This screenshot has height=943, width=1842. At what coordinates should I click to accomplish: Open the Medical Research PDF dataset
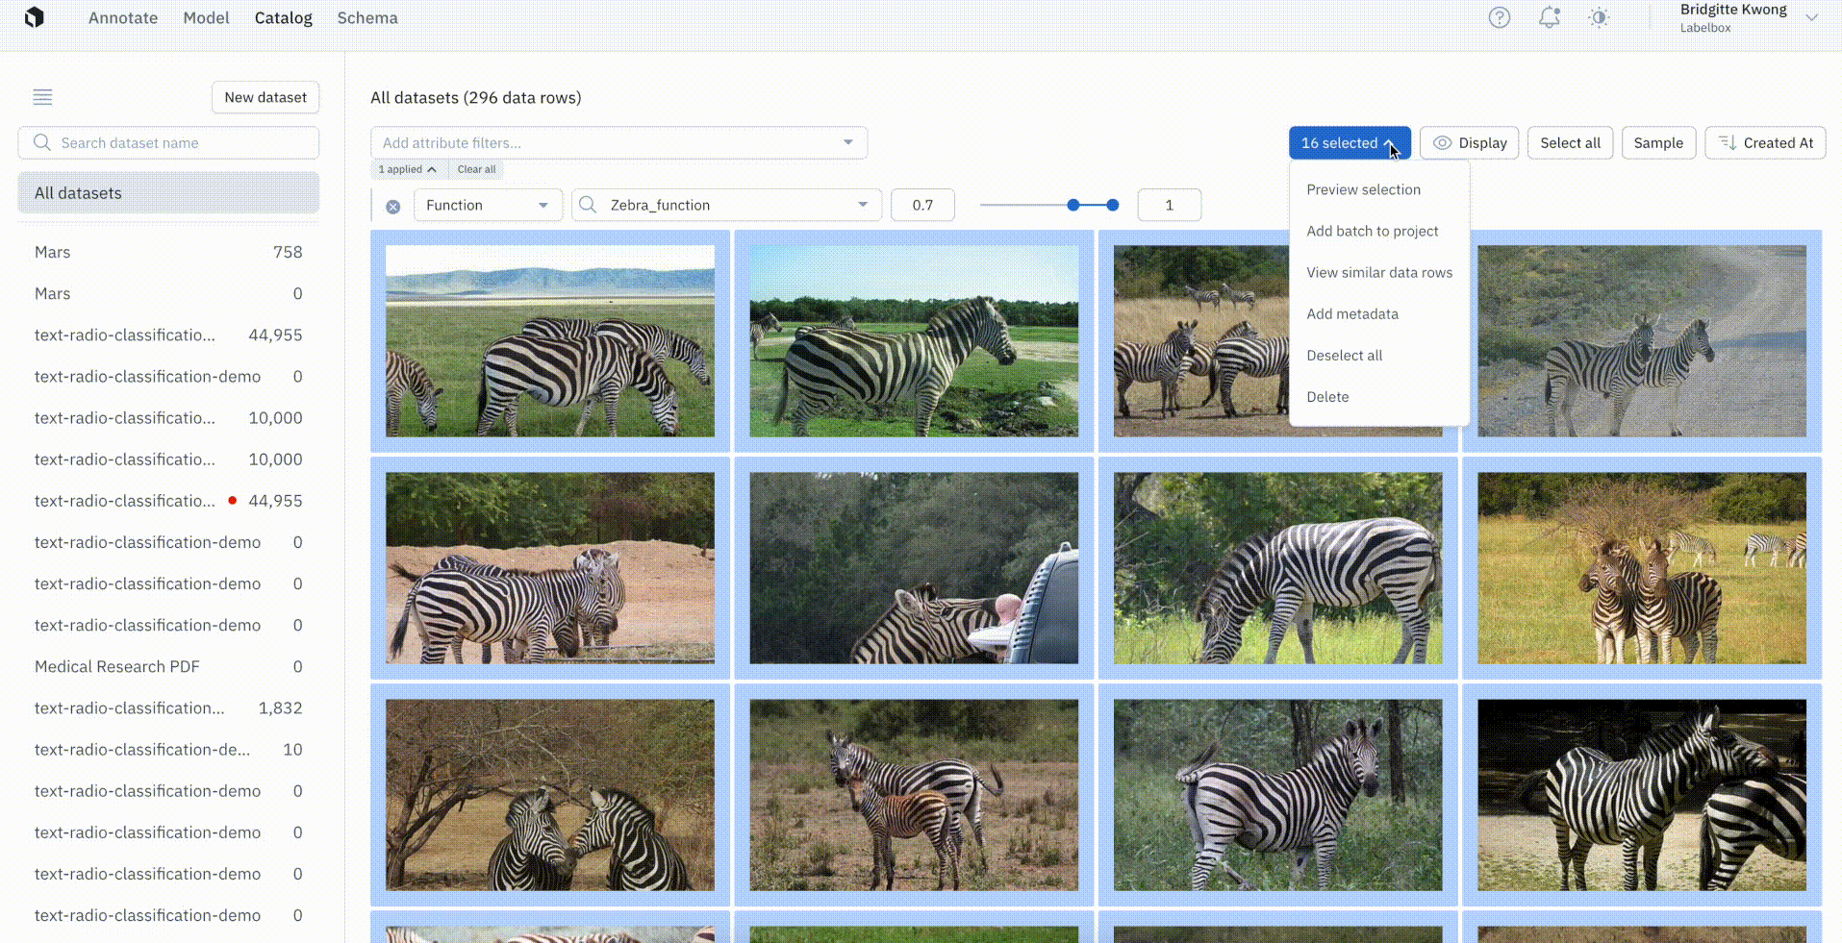[168, 666]
